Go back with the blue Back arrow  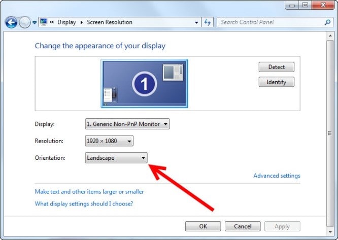(x=11, y=22)
